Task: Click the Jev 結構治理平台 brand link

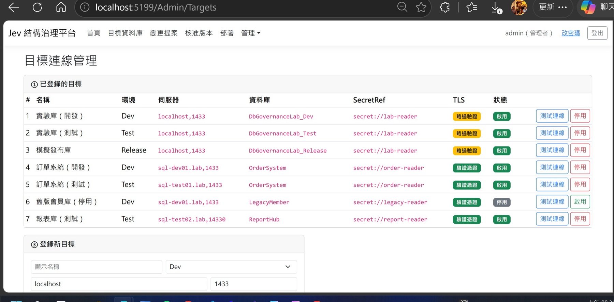Action: click(42, 33)
